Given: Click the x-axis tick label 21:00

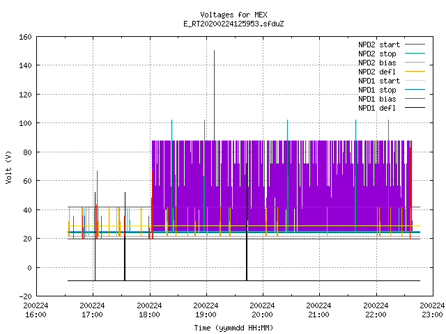Looking at the screenshot, I should click(x=319, y=315).
